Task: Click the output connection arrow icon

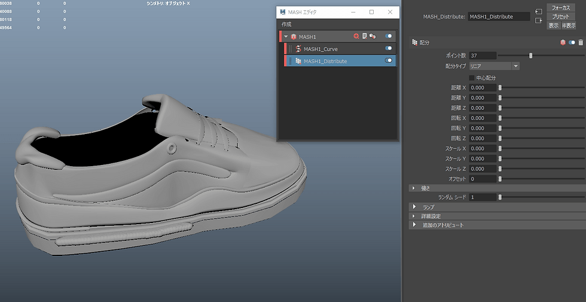Action: coord(539,20)
